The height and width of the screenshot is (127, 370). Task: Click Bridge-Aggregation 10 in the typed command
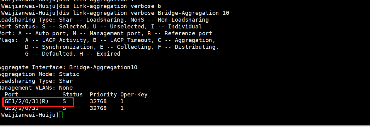193,13
